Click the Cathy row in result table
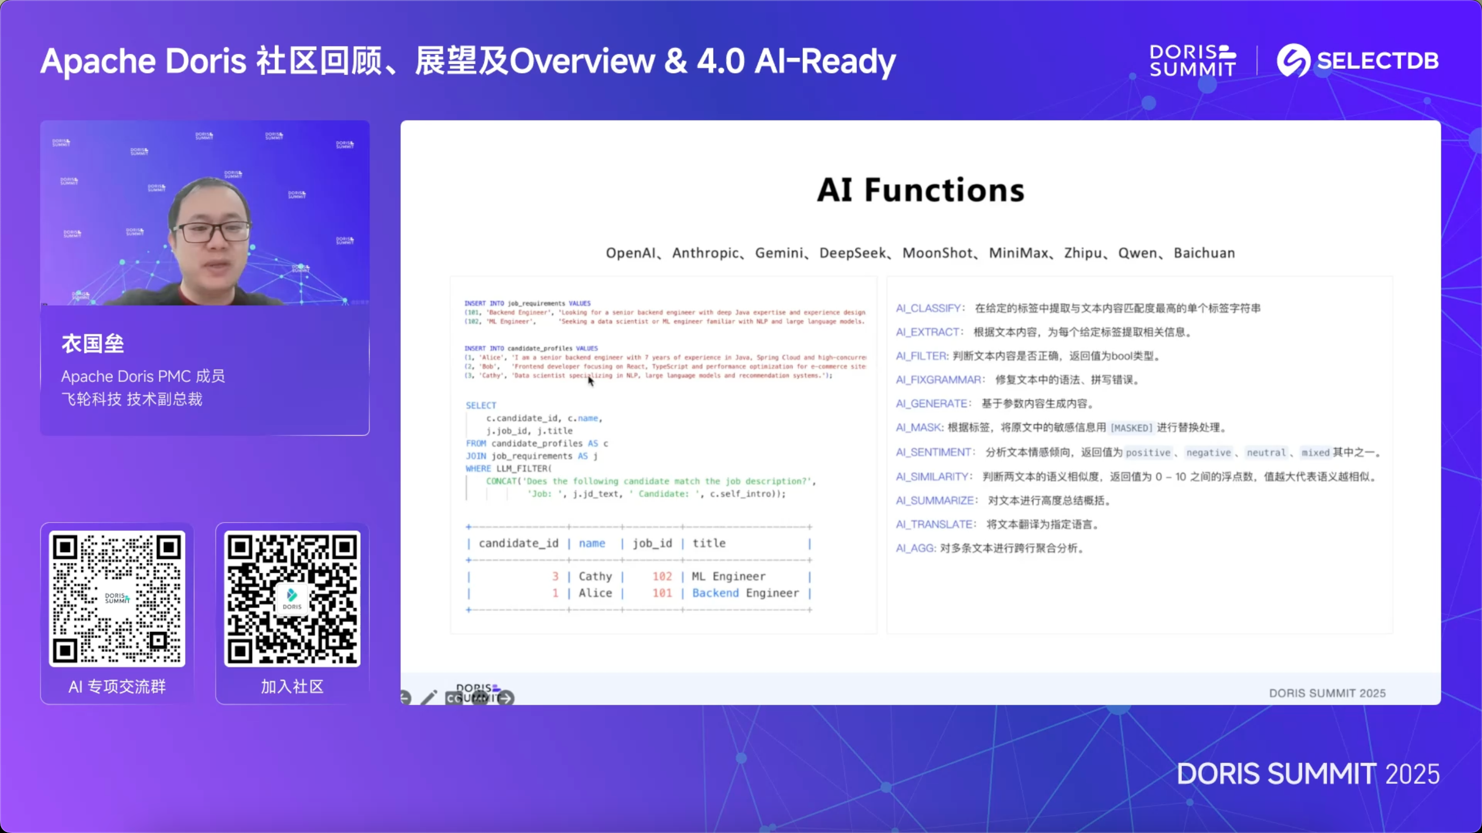 point(595,576)
